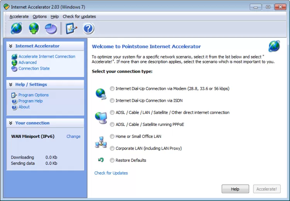
Task: Select Home or Small Office LAN
Action: point(112,136)
